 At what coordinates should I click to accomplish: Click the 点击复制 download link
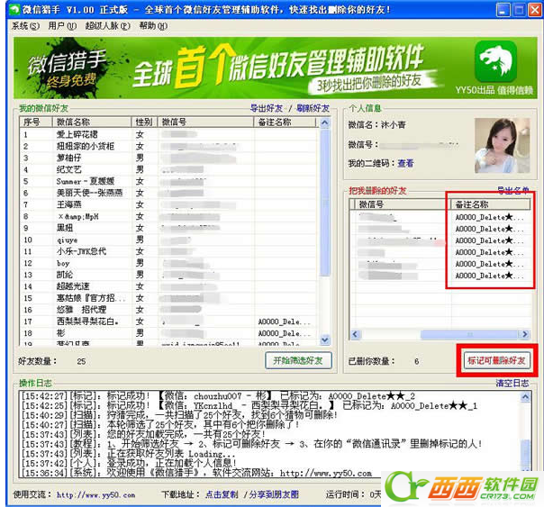[222, 494]
